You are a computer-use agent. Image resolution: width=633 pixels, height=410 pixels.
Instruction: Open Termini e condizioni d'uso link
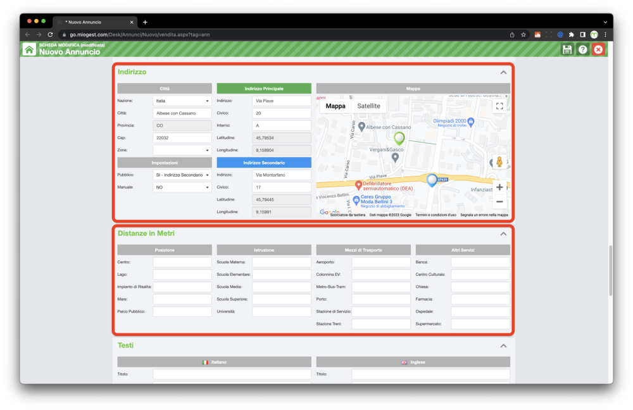pos(436,215)
